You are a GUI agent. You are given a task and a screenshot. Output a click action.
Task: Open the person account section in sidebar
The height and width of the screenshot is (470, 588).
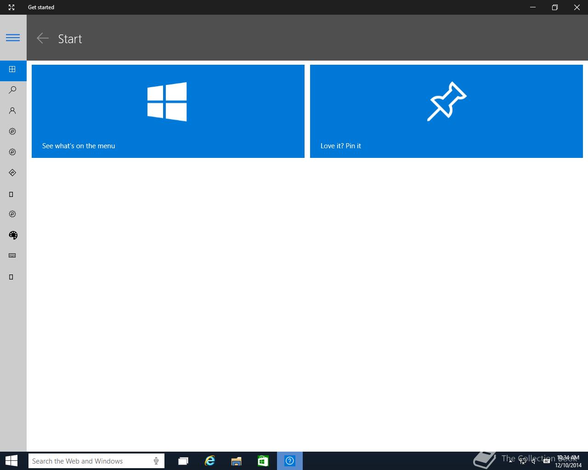[x=13, y=111]
